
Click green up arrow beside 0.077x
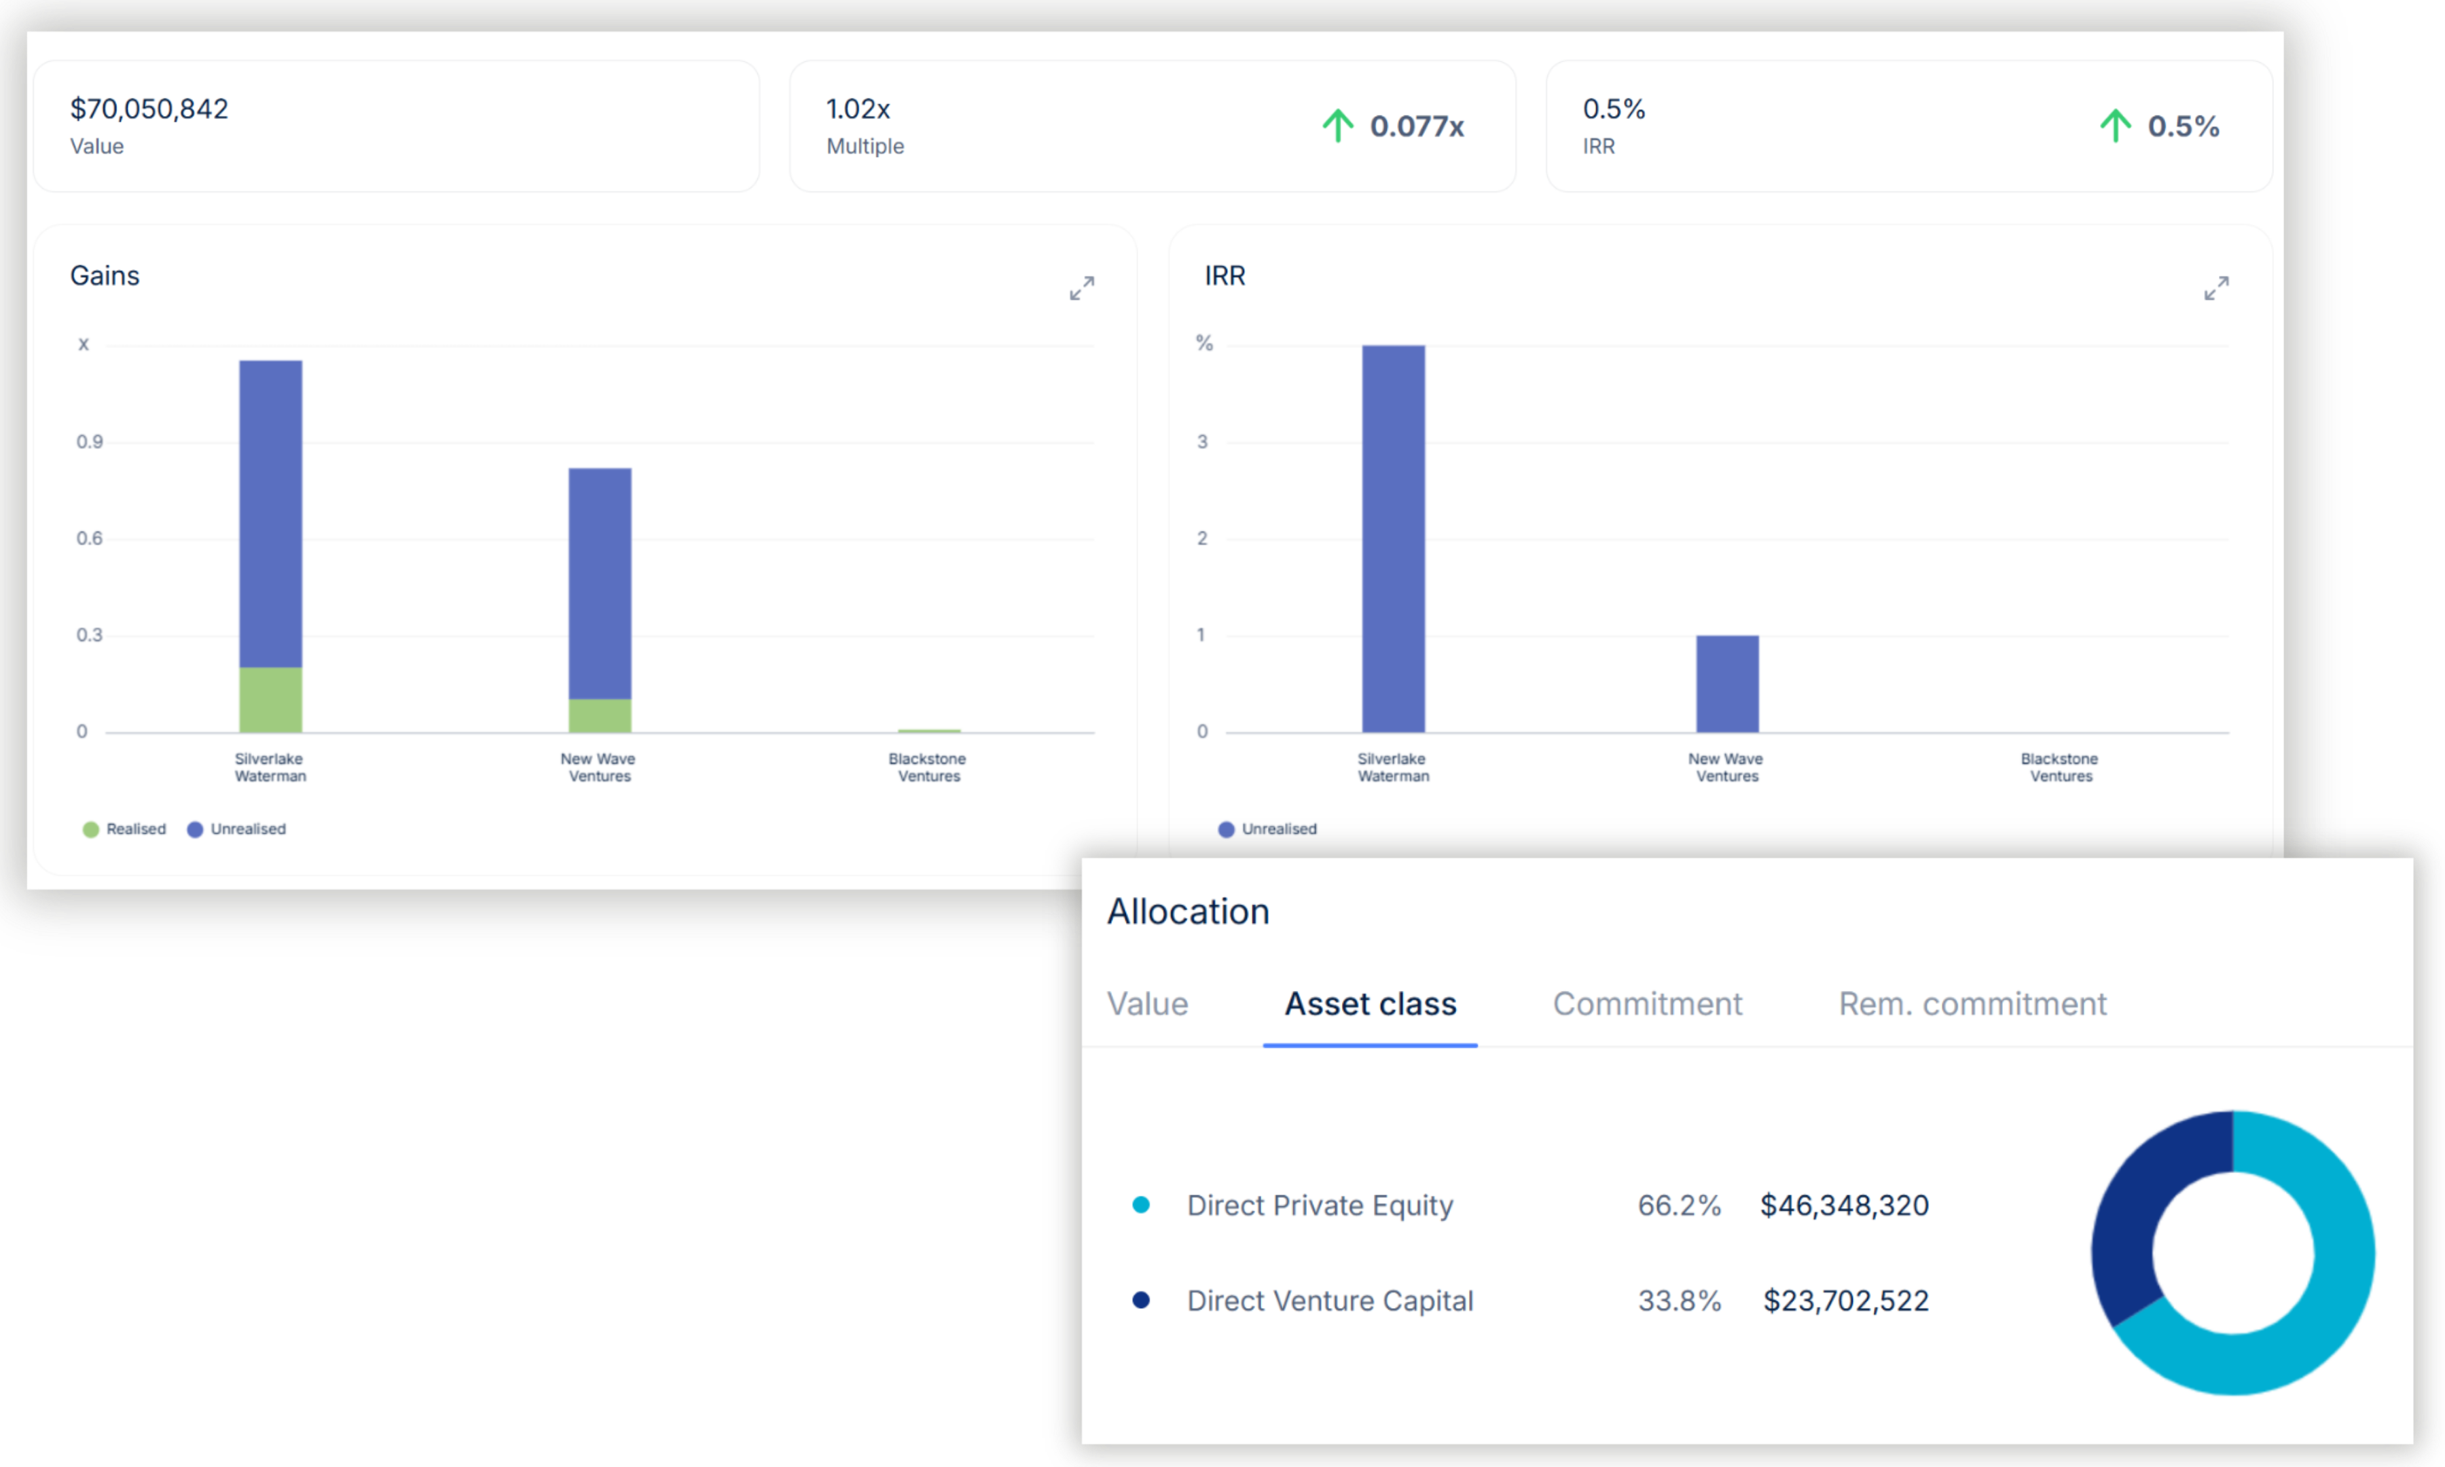click(1337, 126)
